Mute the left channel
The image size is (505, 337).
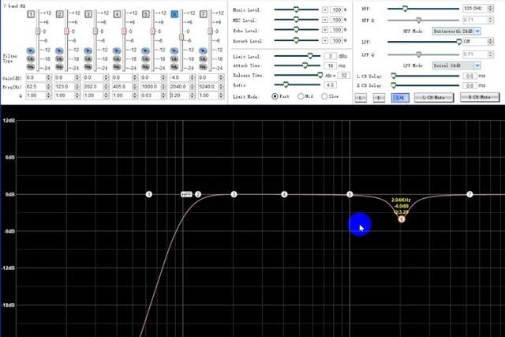tap(434, 97)
